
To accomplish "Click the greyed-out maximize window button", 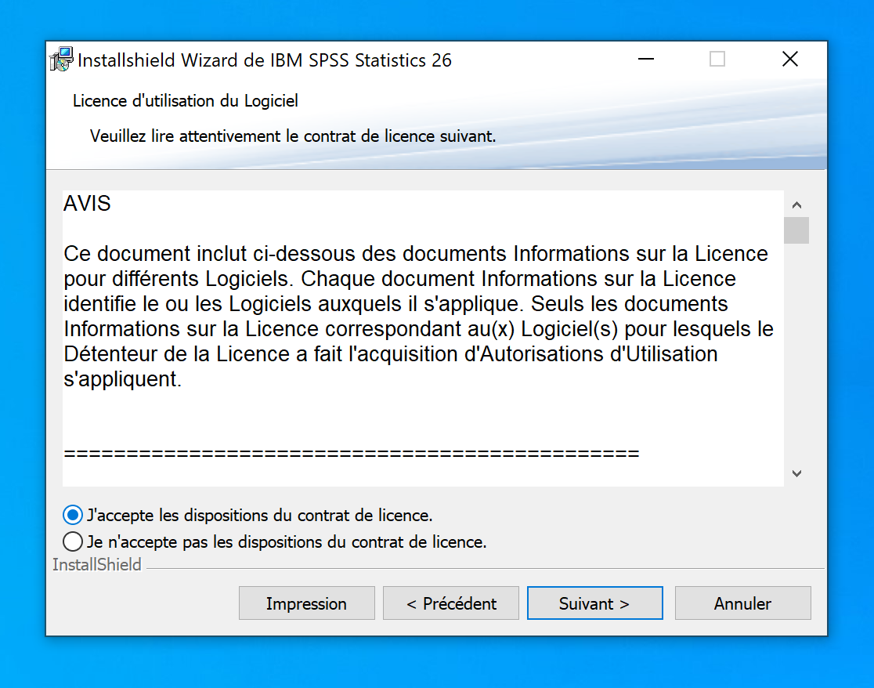I will [x=717, y=60].
